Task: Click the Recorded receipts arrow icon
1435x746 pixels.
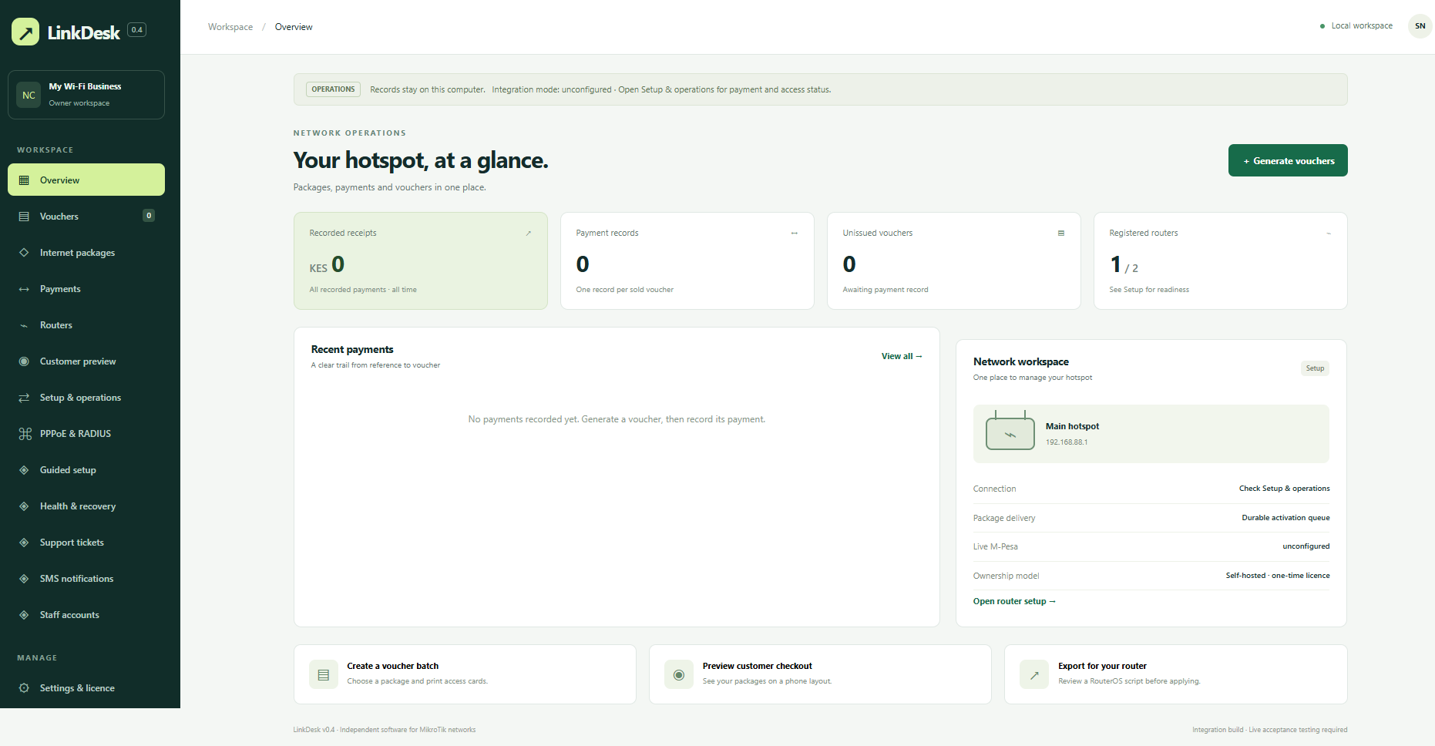Action: pos(529,233)
